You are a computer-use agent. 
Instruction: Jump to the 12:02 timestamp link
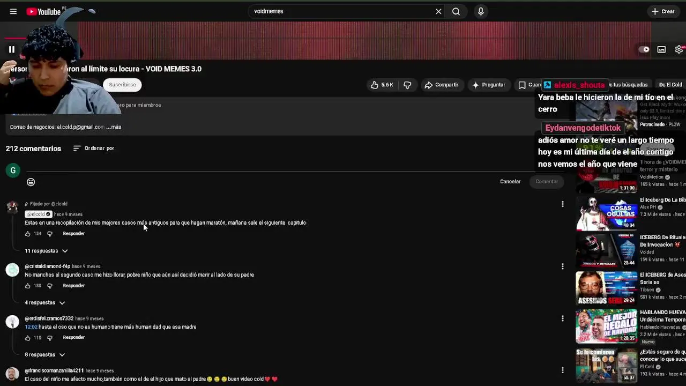point(31,327)
